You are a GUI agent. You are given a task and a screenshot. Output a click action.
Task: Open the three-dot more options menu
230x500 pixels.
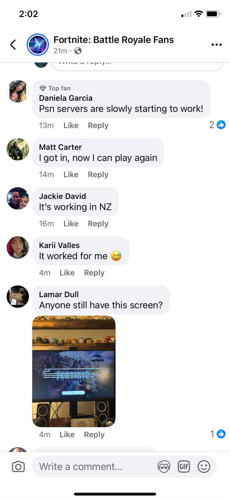(x=216, y=45)
